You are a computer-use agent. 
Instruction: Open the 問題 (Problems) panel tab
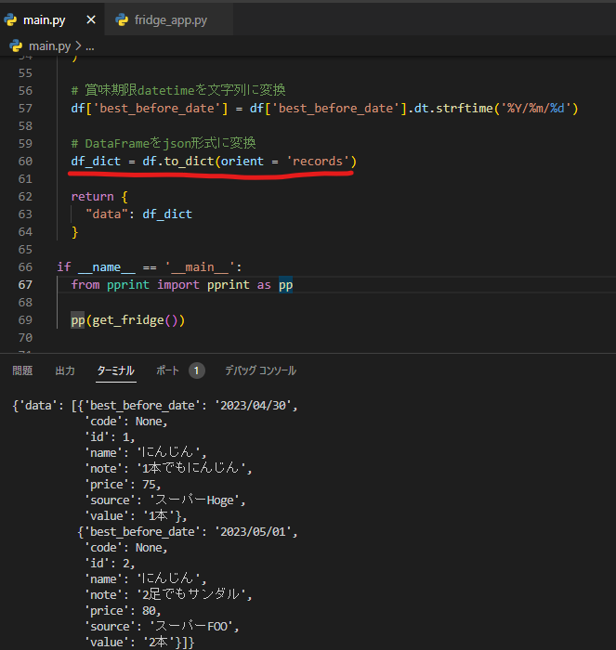pos(22,370)
